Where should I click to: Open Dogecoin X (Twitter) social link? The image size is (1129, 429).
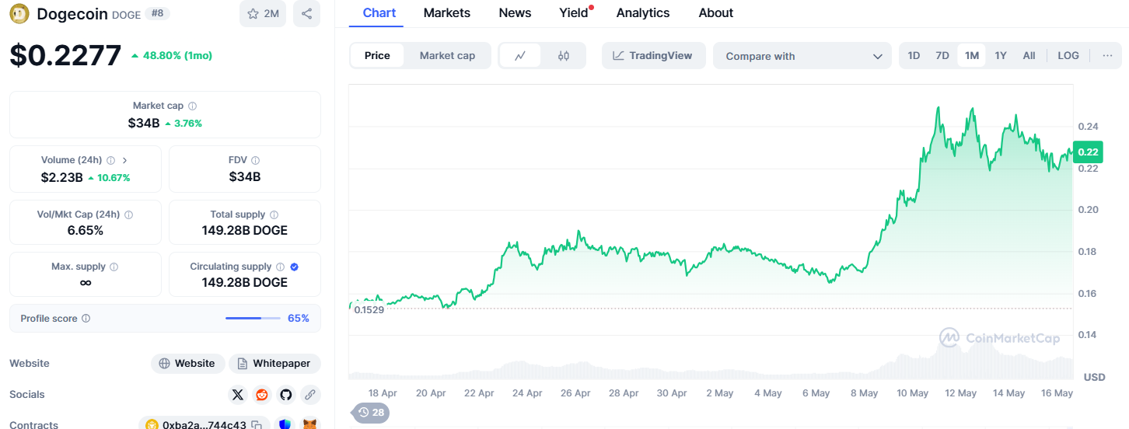click(x=238, y=395)
